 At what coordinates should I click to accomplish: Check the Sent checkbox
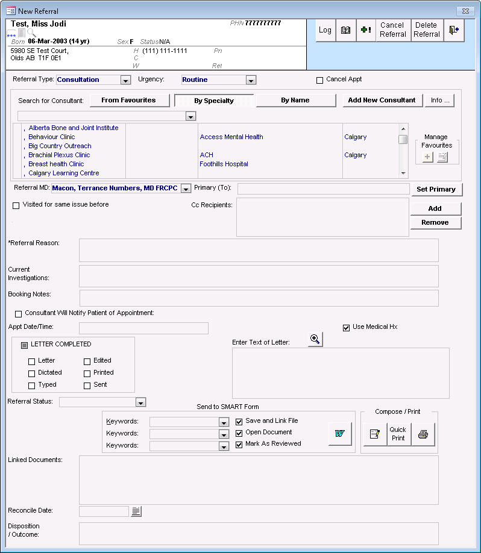87,386
